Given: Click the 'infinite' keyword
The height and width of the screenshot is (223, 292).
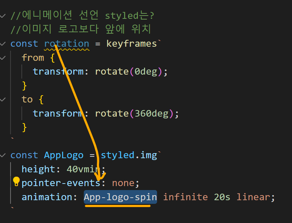Looking at the screenshot, I should point(185,197).
